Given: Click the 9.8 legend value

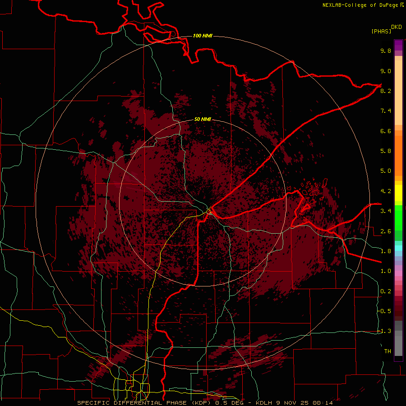Looking at the screenshot, I should point(386,51).
